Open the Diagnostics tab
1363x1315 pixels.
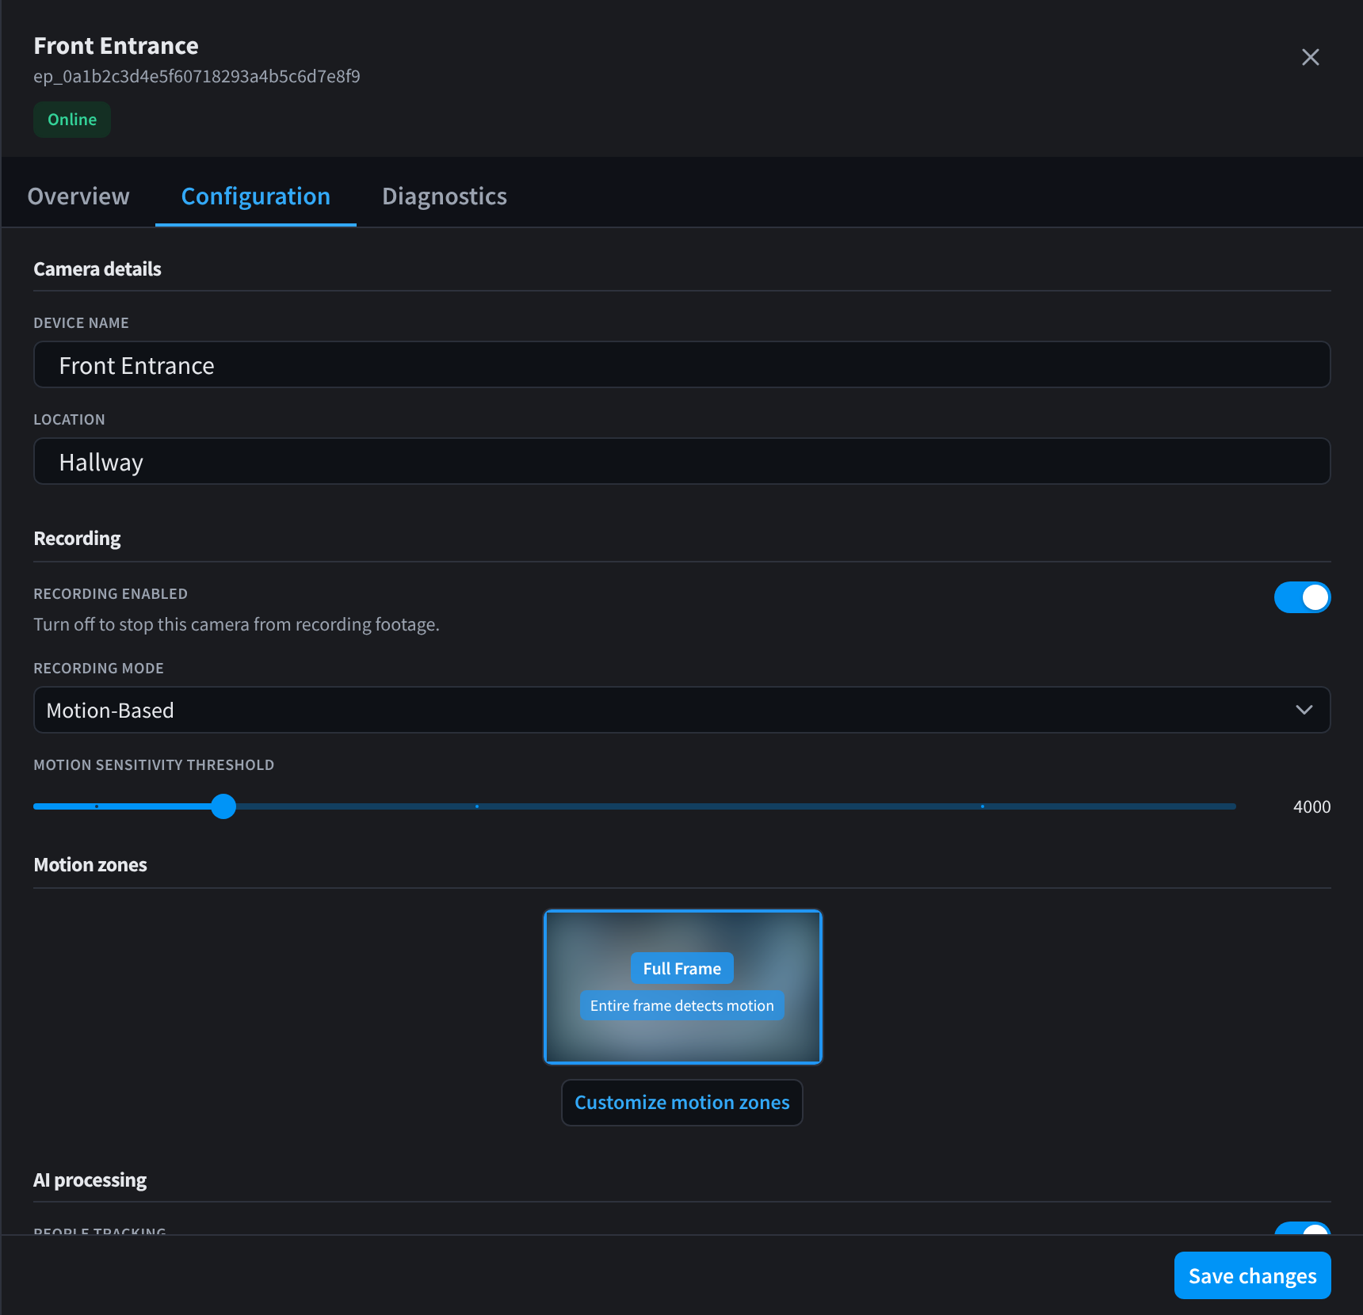[x=444, y=196]
